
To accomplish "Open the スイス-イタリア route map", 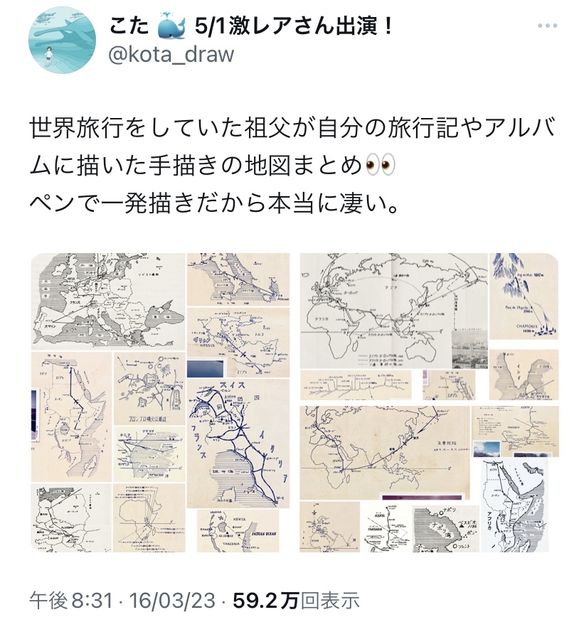I will (x=238, y=444).
